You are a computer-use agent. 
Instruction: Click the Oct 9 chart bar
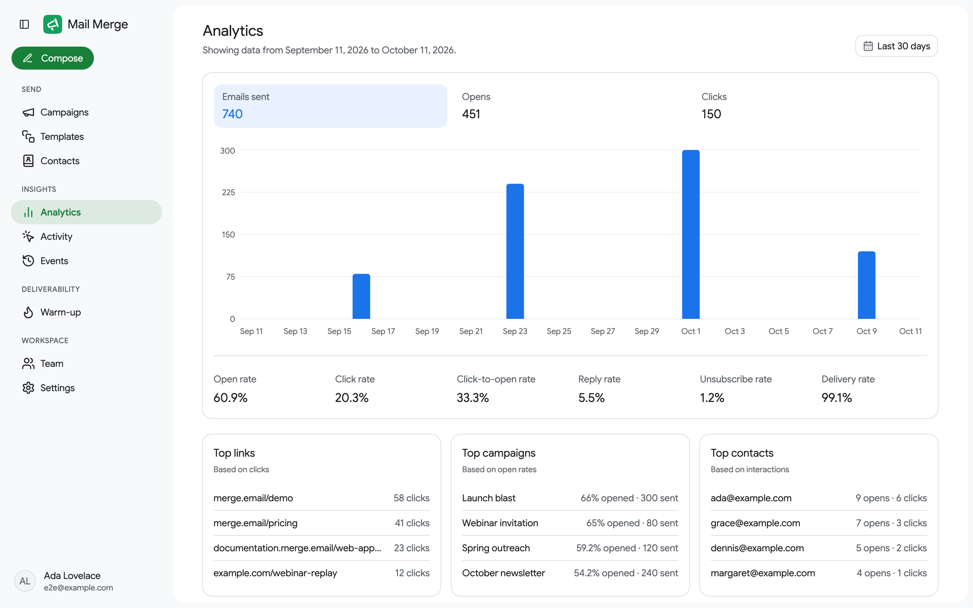click(867, 285)
